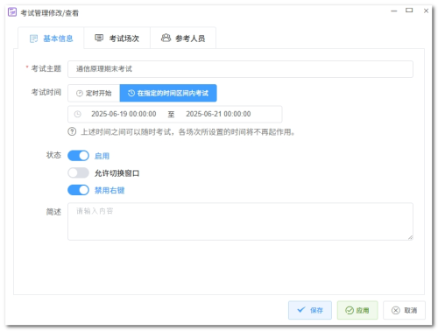Click the 简述 text area
The image size is (438, 331).
(240, 222)
